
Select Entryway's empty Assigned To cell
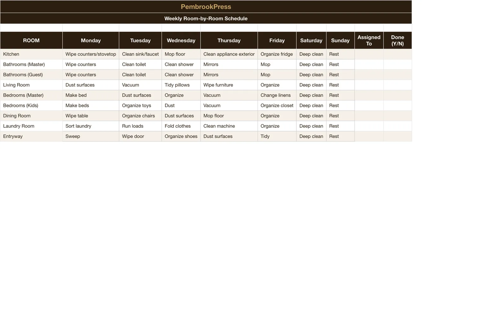[369, 136]
